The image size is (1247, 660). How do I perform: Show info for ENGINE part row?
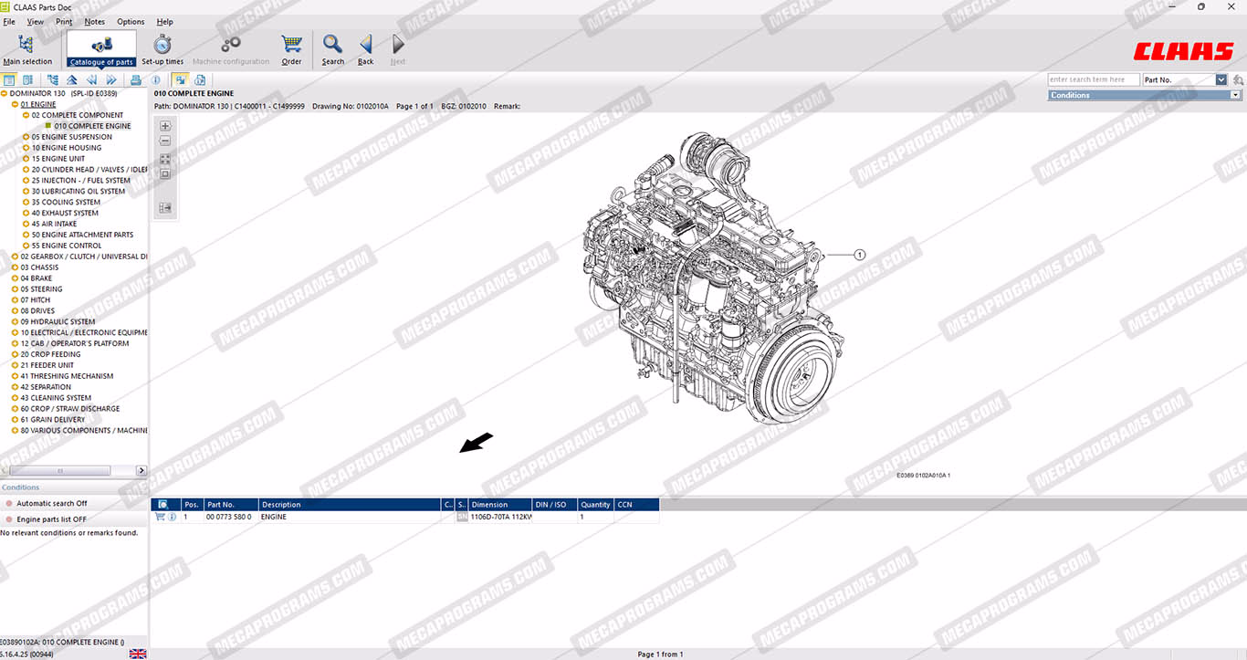173,517
